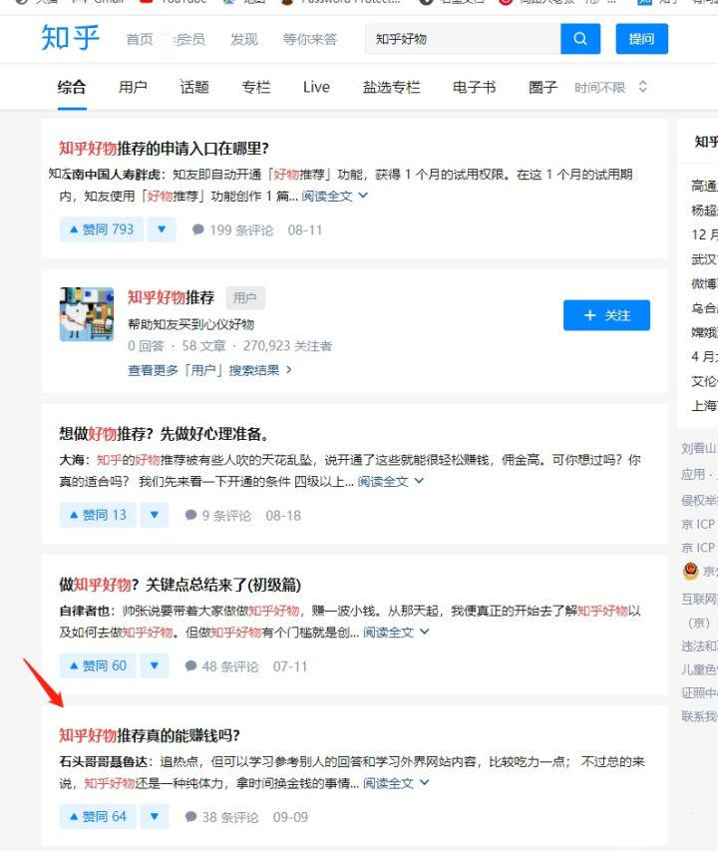Switch to the 盐选专栏 tab

[392, 87]
